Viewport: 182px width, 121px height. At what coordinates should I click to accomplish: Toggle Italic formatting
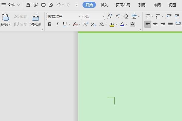57,24
